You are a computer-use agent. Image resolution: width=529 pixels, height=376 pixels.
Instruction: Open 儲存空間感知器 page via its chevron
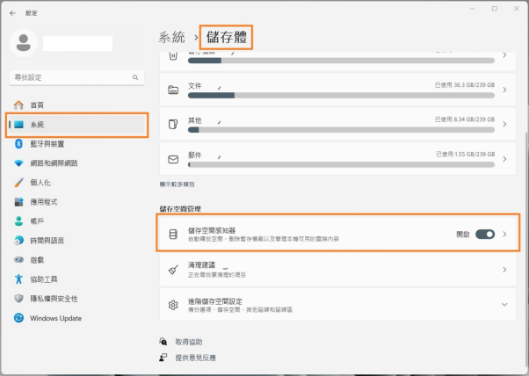[x=504, y=234]
